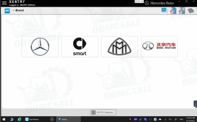
Task: Open the hamburger menu in XENTRY
Action: (4, 3)
